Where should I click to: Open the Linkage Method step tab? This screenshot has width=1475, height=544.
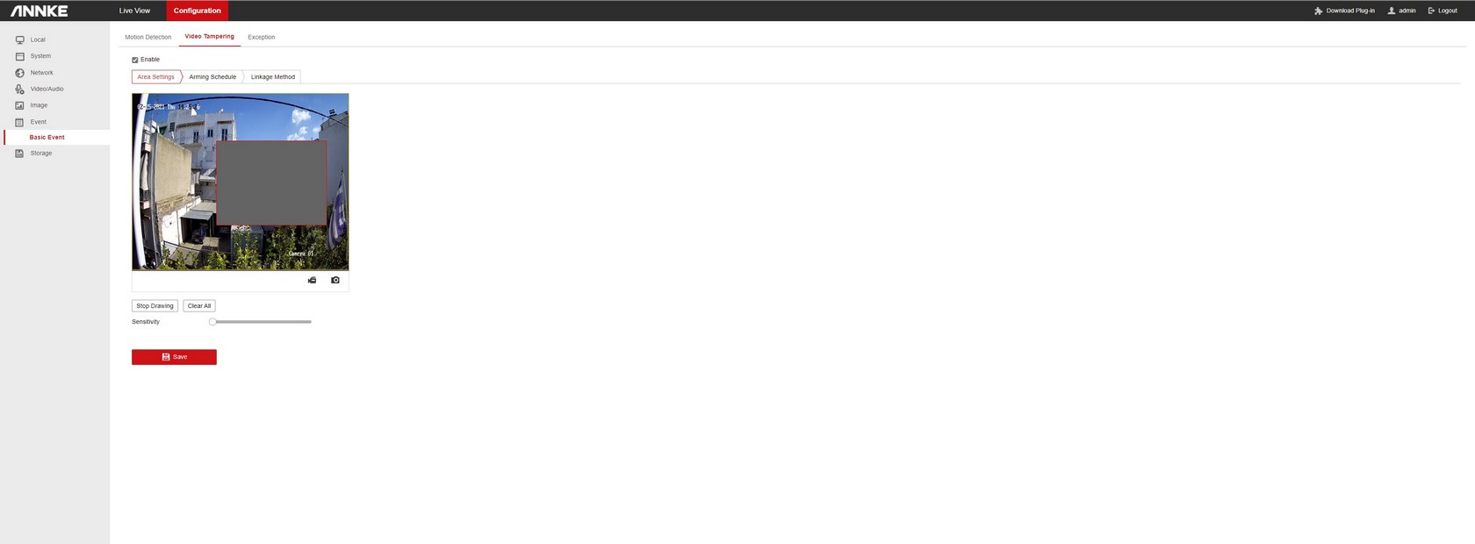tap(273, 77)
